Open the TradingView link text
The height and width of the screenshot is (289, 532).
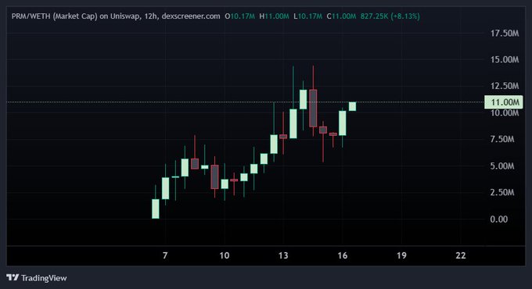click(44, 278)
